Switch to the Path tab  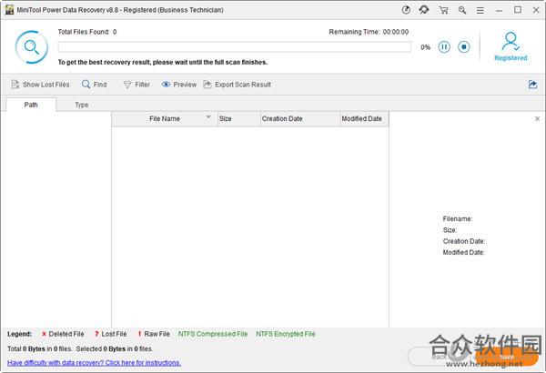pyautogui.click(x=31, y=105)
